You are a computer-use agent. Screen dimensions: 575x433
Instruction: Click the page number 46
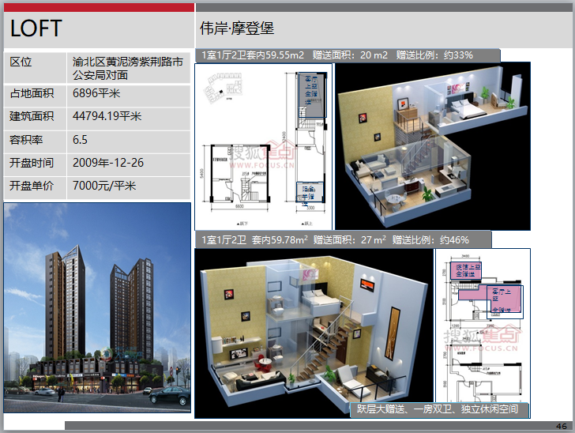561,426
